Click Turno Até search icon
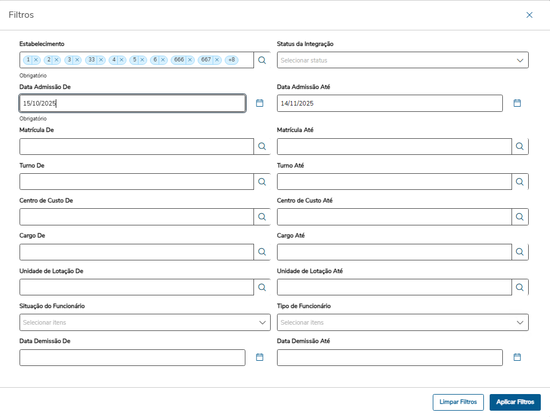Viewport: 550px width, 417px height. tap(520, 182)
